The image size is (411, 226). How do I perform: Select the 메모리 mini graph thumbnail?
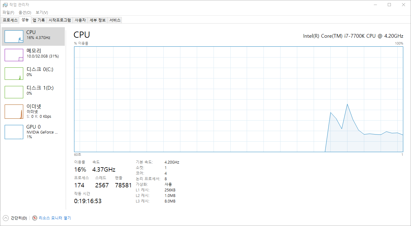(14, 55)
